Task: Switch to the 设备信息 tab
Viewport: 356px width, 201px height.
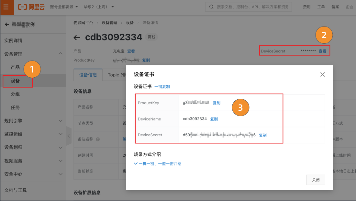Action: 88,75
